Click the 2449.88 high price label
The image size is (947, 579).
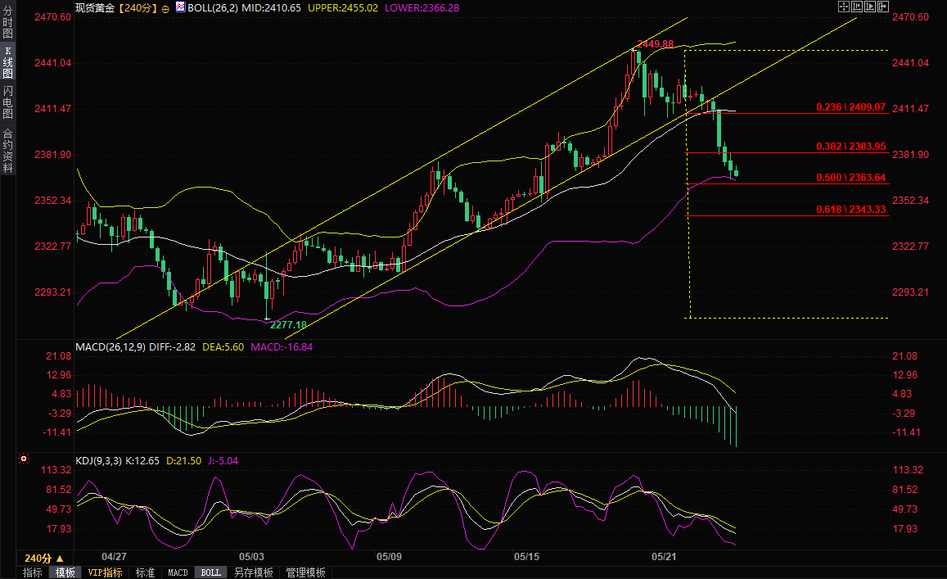coord(656,44)
